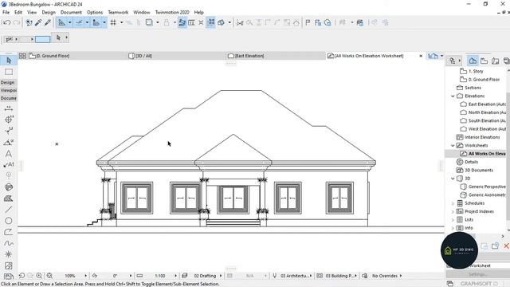
Task: Select the Circle tool
Action: click(x=9, y=221)
